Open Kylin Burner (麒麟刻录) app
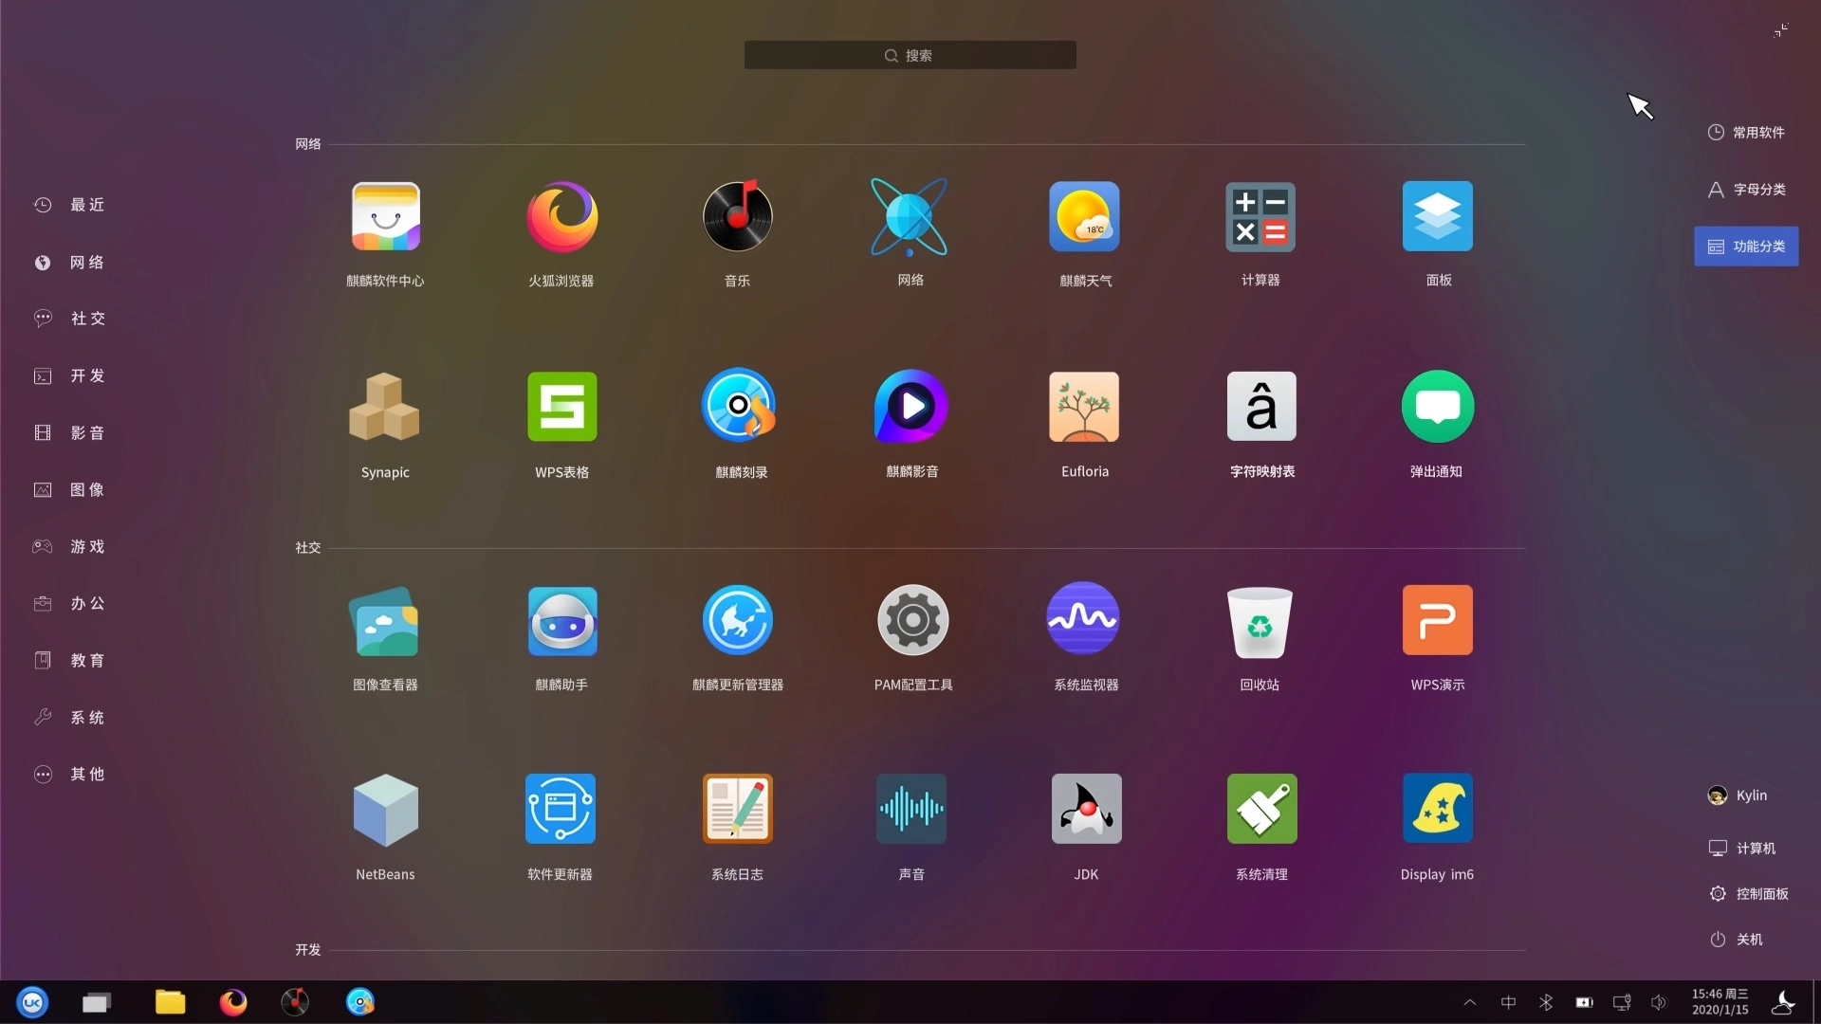 (x=738, y=408)
